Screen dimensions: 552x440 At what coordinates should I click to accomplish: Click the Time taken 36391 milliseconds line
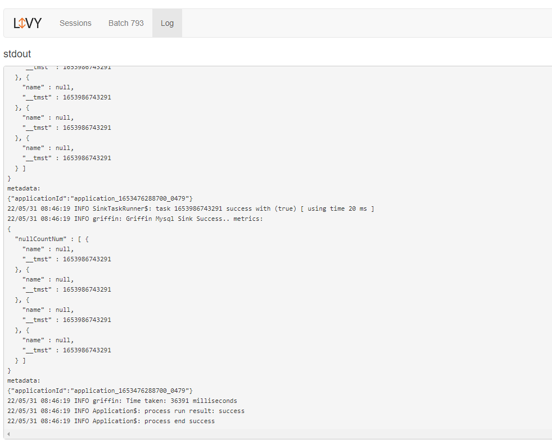[122, 401]
